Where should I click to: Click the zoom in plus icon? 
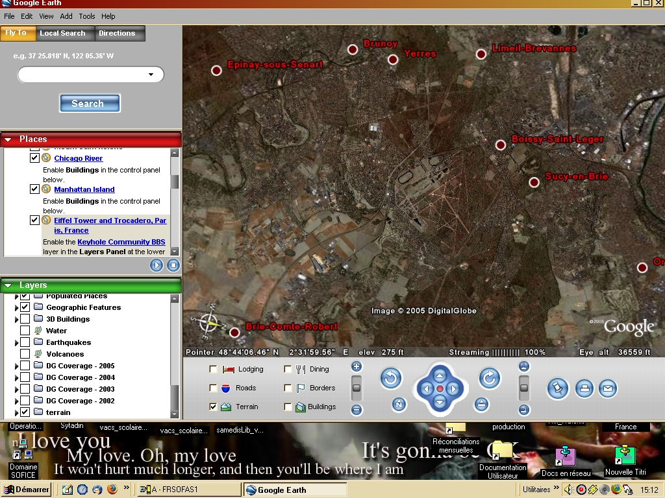coord(357,367)
